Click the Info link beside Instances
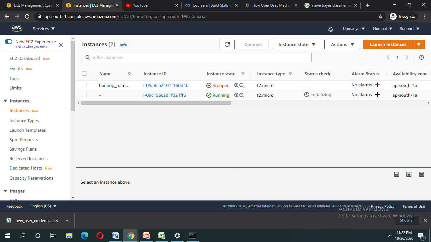The height and width of the screenshot is (242, 431). click(123, 45)
